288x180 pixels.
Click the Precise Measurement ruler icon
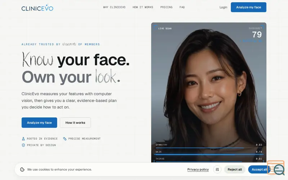[65, 139]
